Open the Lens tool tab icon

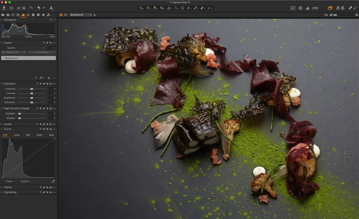[x=13, y=15]
